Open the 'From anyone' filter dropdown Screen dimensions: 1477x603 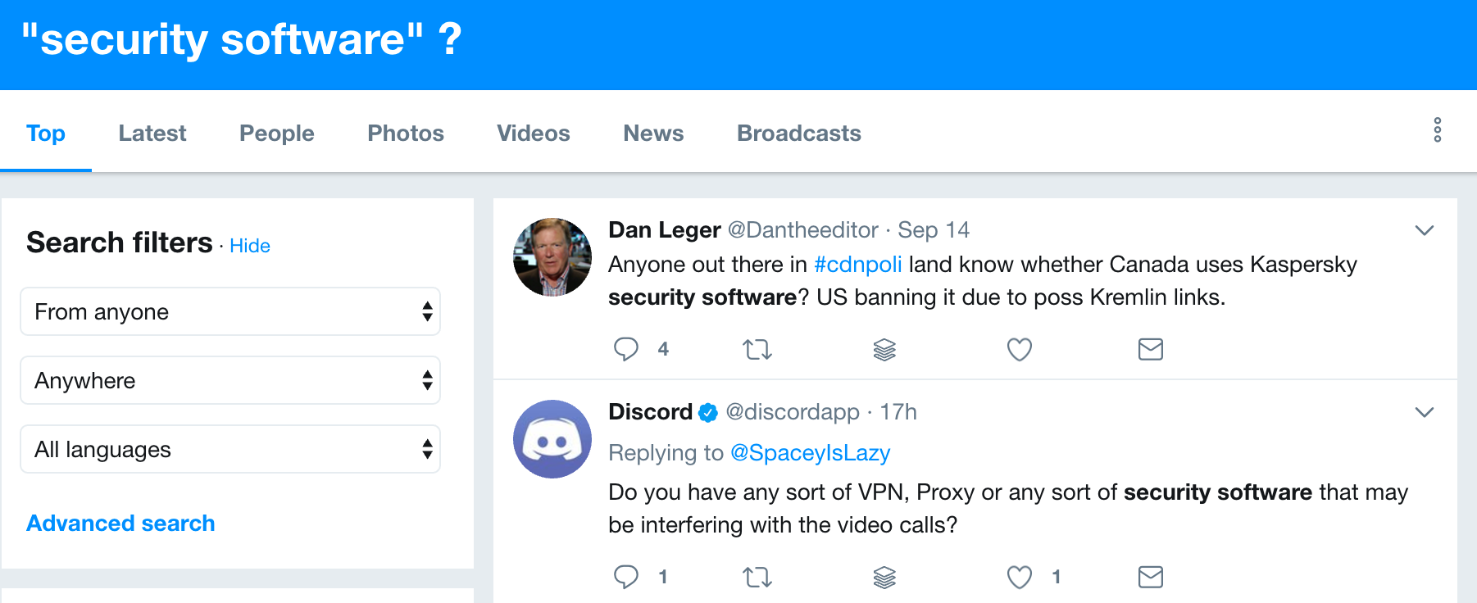tap(230, 311)
